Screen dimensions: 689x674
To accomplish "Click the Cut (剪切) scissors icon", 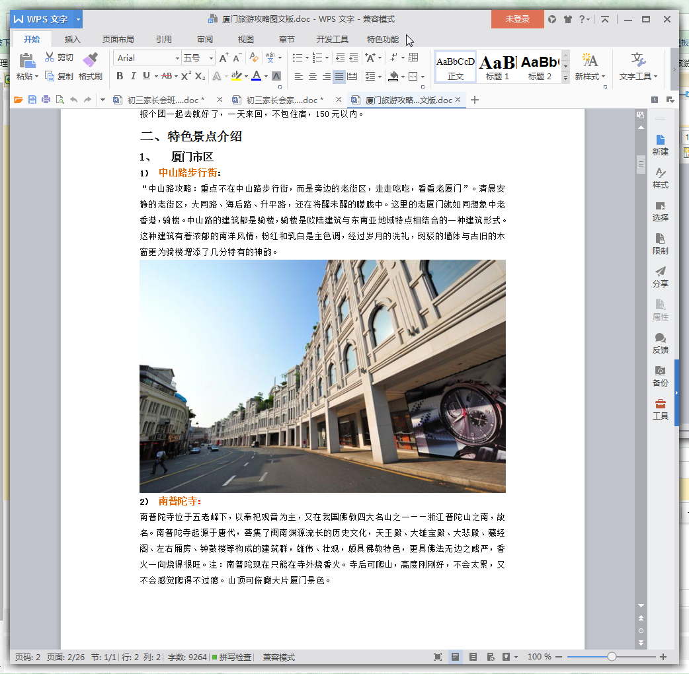I will pos(50,57).
